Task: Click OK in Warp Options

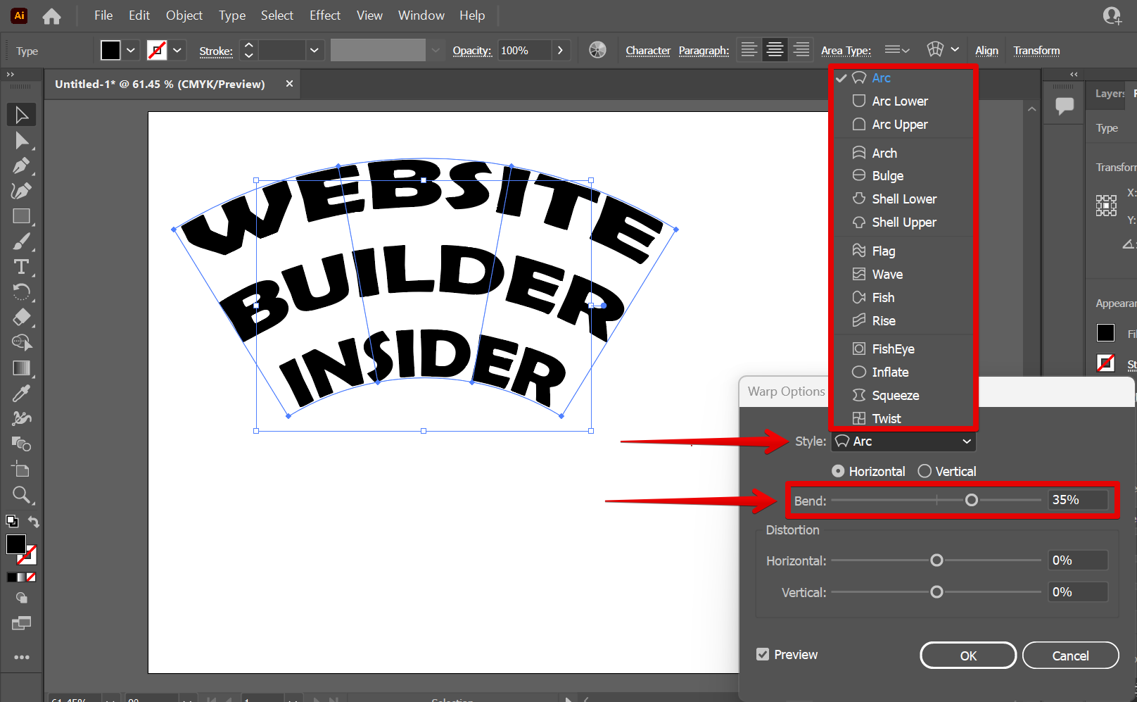Action: (968, 656)
